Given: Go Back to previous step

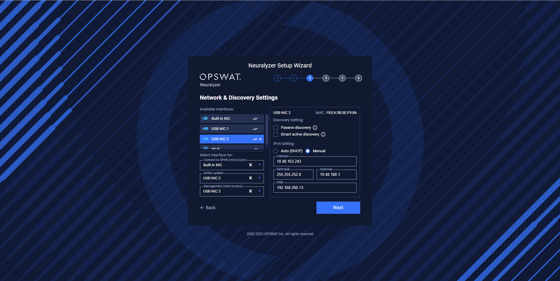Looking at the screenshot, I should (x=208, y=208).
